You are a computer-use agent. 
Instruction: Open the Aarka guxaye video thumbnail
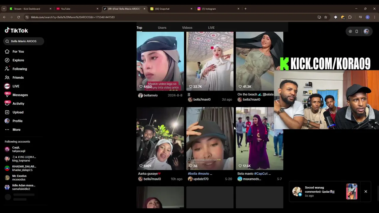(x=160, y=138)
